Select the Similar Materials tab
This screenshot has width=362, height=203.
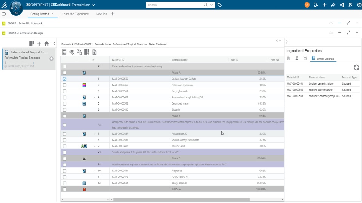(x=323, y=59)
